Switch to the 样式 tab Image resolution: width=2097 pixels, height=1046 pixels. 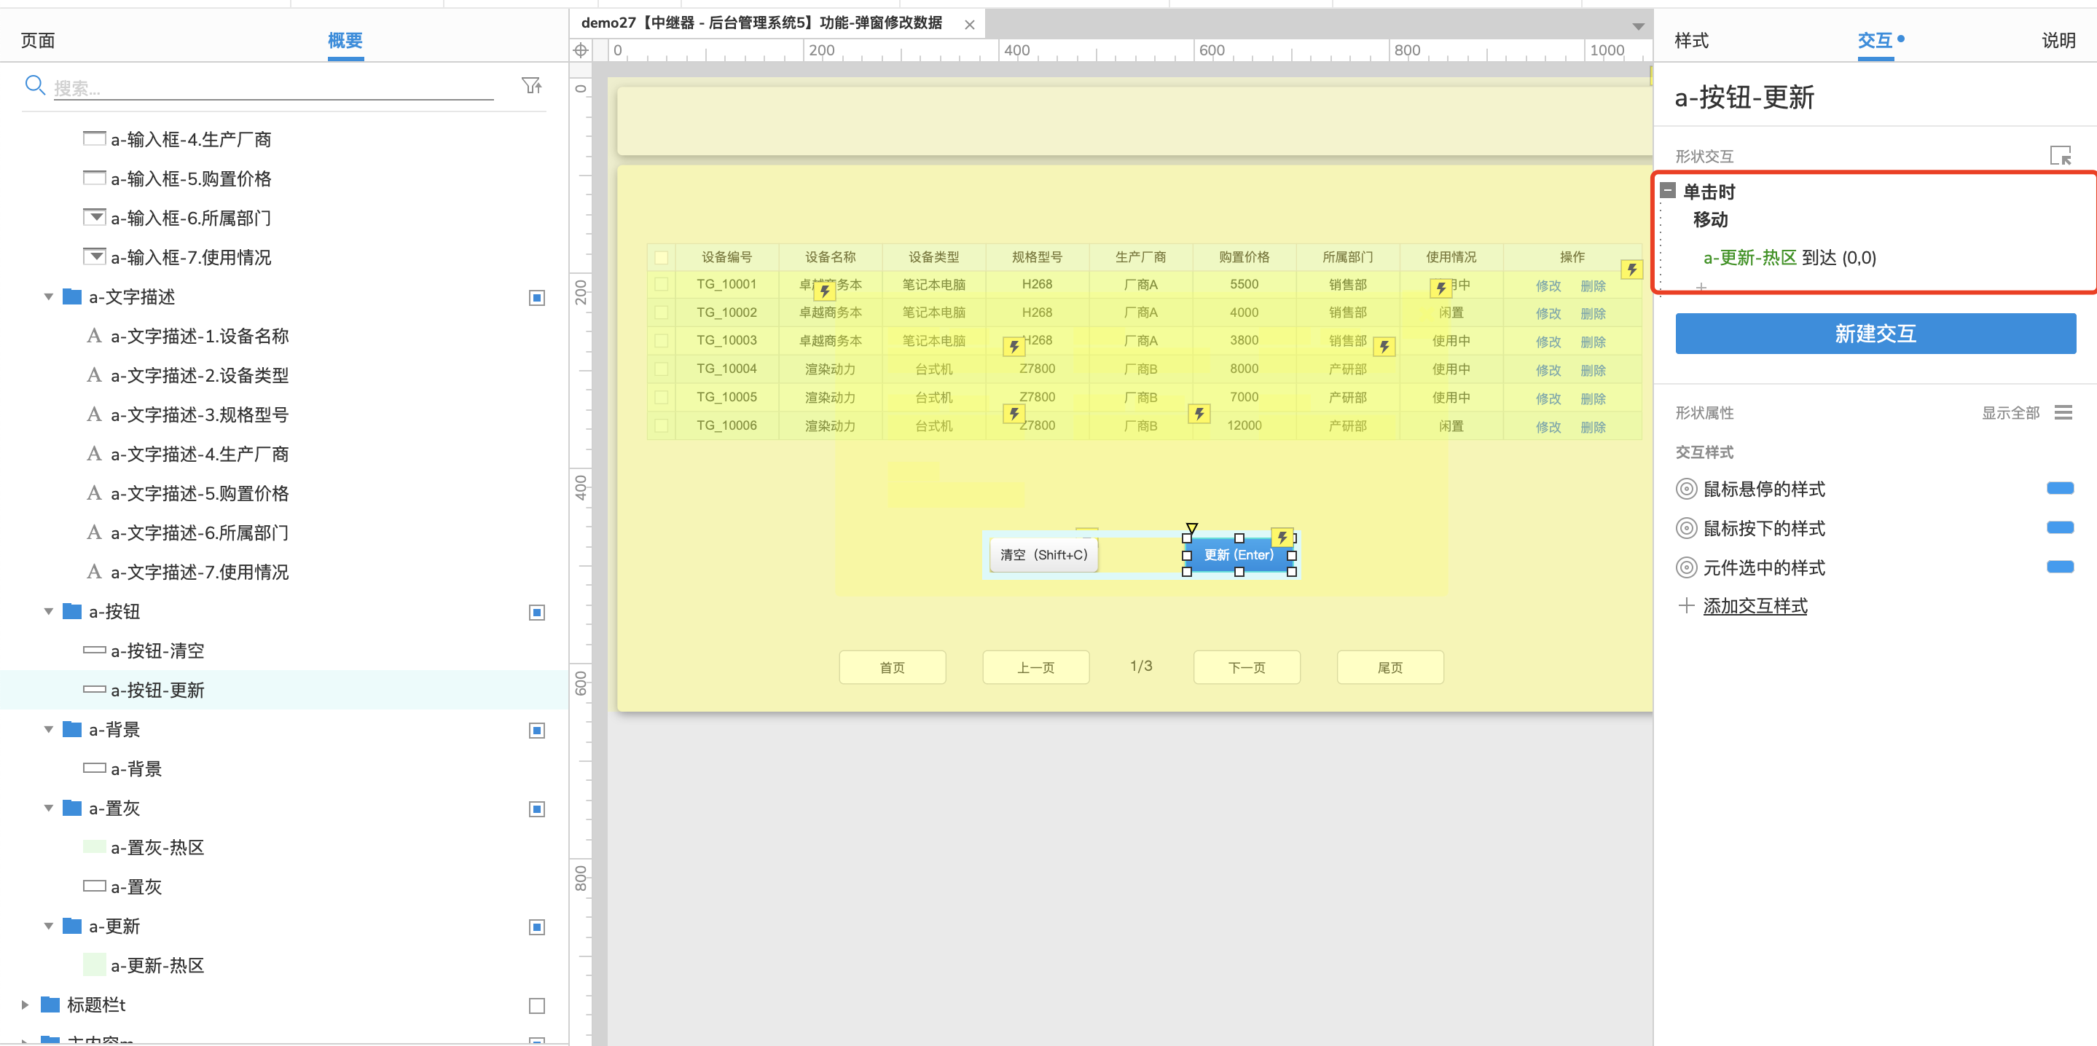click(x=1690, y=41)
